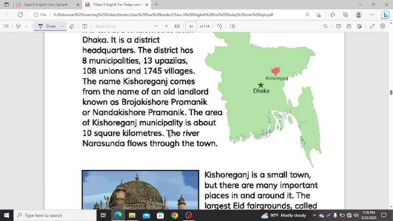
Task: Open the Windows Start menu
Action: tap(6, 215)
